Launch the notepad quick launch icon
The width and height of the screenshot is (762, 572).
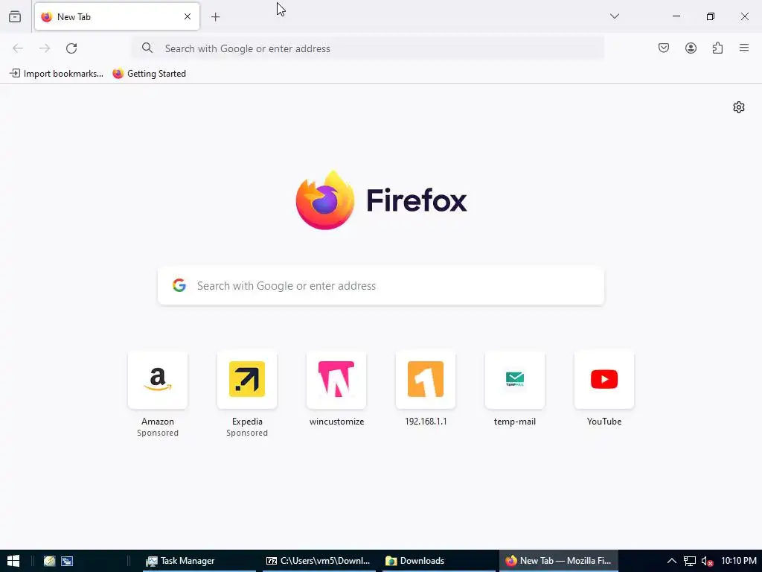[x=49, y=561]
